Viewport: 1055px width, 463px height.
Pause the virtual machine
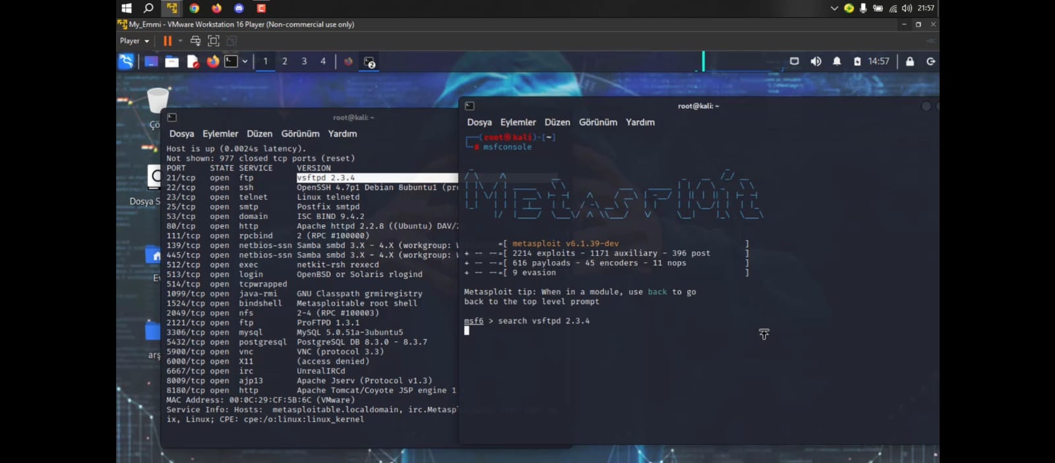pos(167,41)
